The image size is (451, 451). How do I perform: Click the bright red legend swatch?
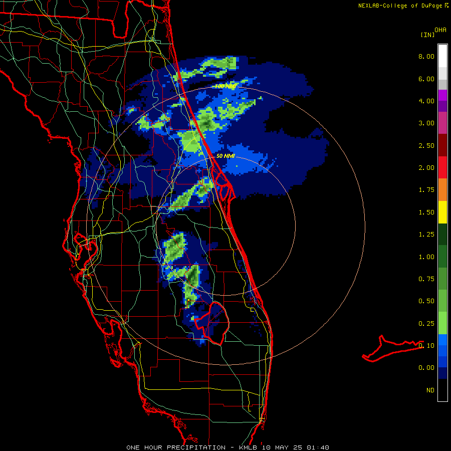tap(442, 167)
